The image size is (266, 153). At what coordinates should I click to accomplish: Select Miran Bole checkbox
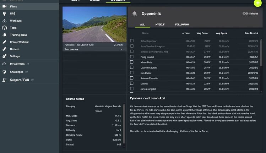click(x=132, y=62)
